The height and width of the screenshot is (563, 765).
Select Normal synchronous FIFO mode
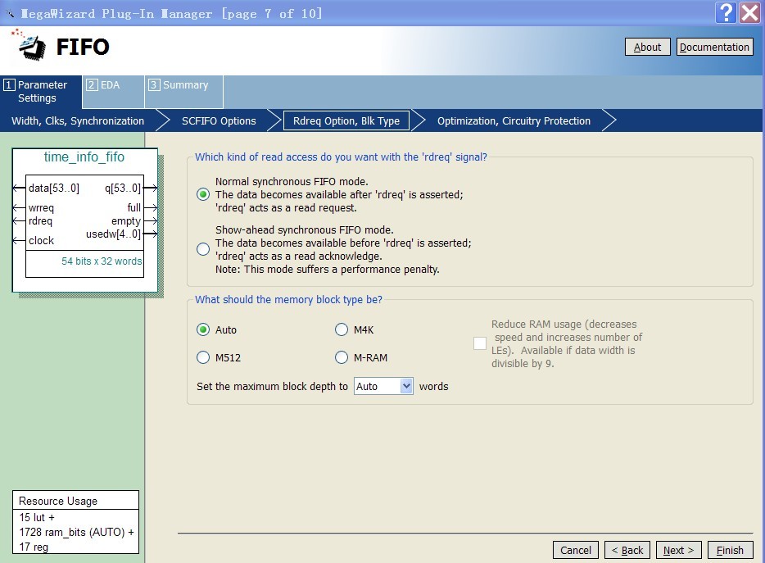(203, 194)
